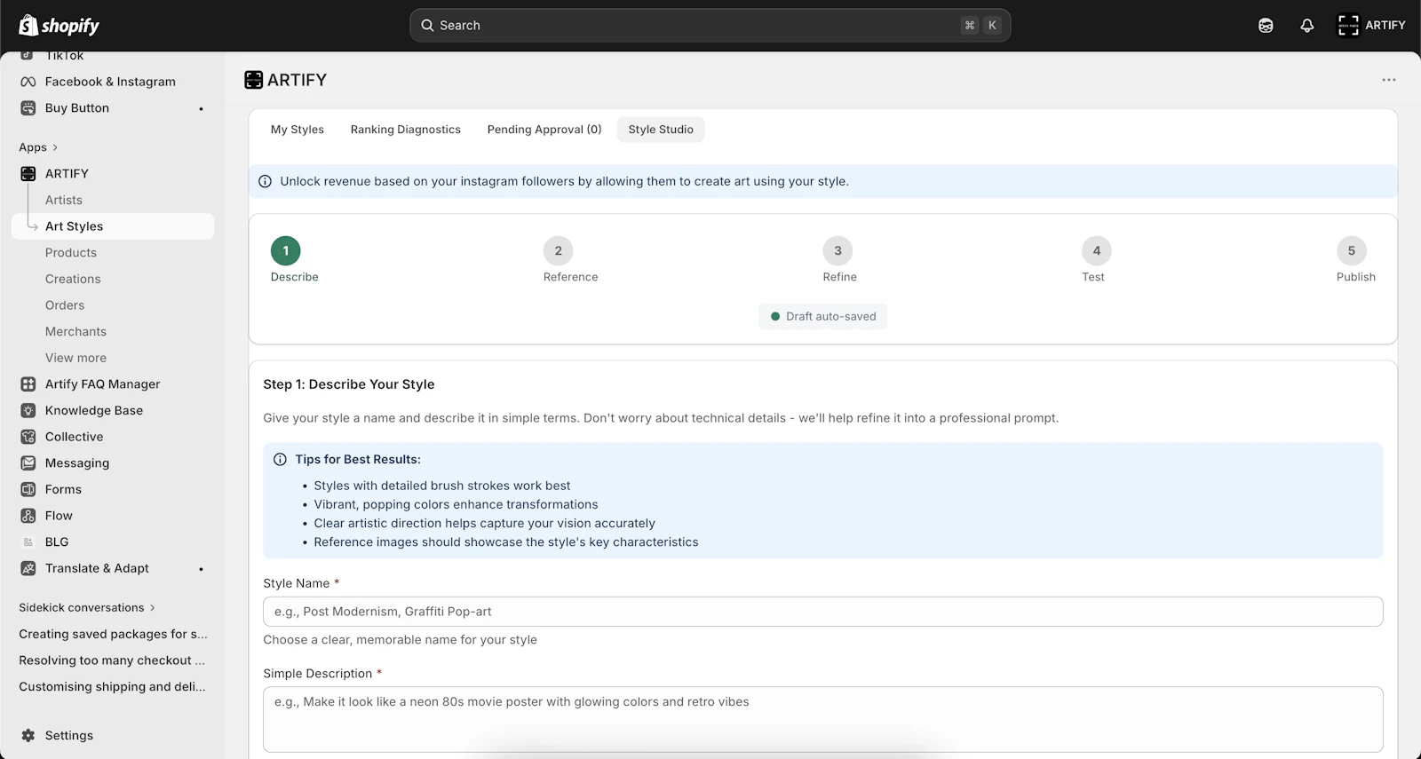Screen dimensions: 1421x759
Task: Open the three-dot page menu
Action: point(1389,80)
